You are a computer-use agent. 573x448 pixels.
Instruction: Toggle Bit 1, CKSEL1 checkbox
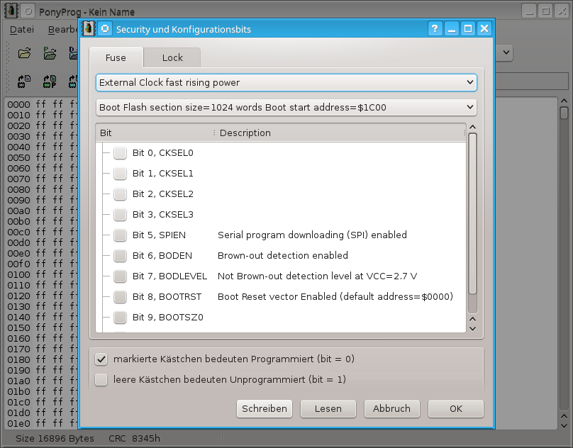tap(120, 173)
